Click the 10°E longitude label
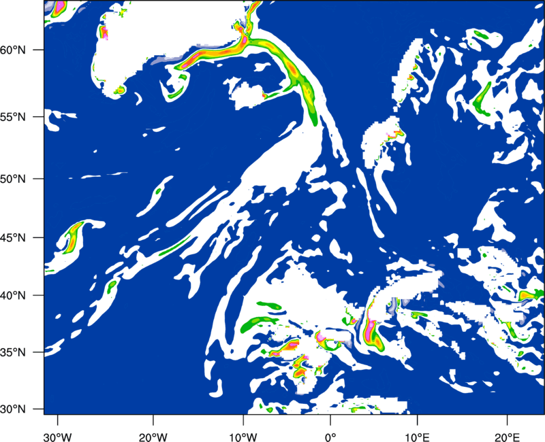545x442 pixels. pyautogui.click(x=417, y=437)
